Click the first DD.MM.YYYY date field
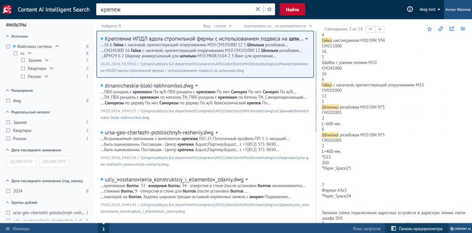Image resolution: width=472 pixels, height=233 pixels. 21,162
